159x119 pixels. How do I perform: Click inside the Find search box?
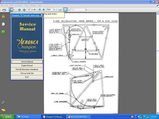coord(78,10)
